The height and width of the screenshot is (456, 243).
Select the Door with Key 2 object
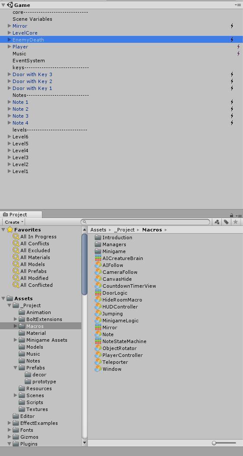tap(32, 81)
